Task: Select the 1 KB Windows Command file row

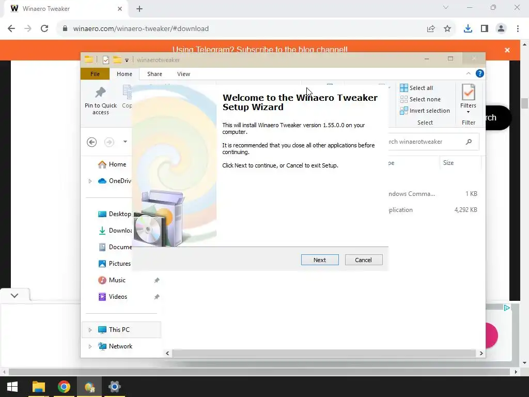Action: [x=433, y=194]
